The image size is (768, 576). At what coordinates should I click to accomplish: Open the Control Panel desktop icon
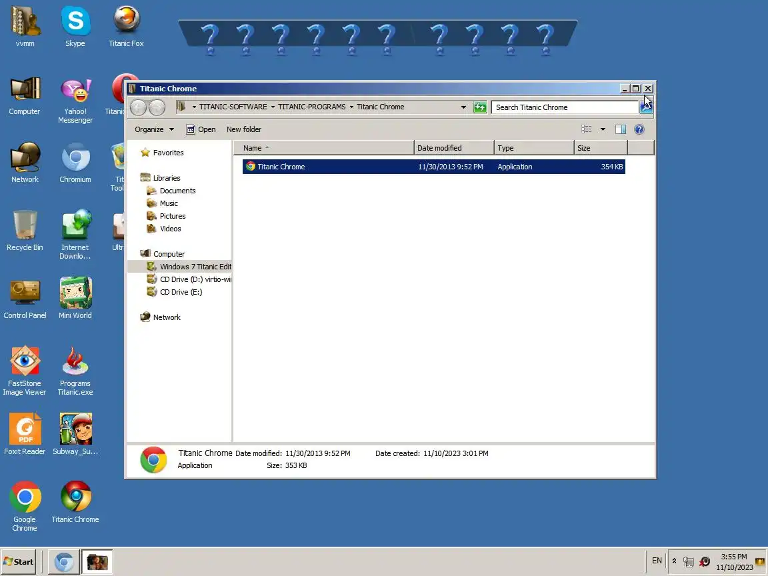(x=25, y=299)
